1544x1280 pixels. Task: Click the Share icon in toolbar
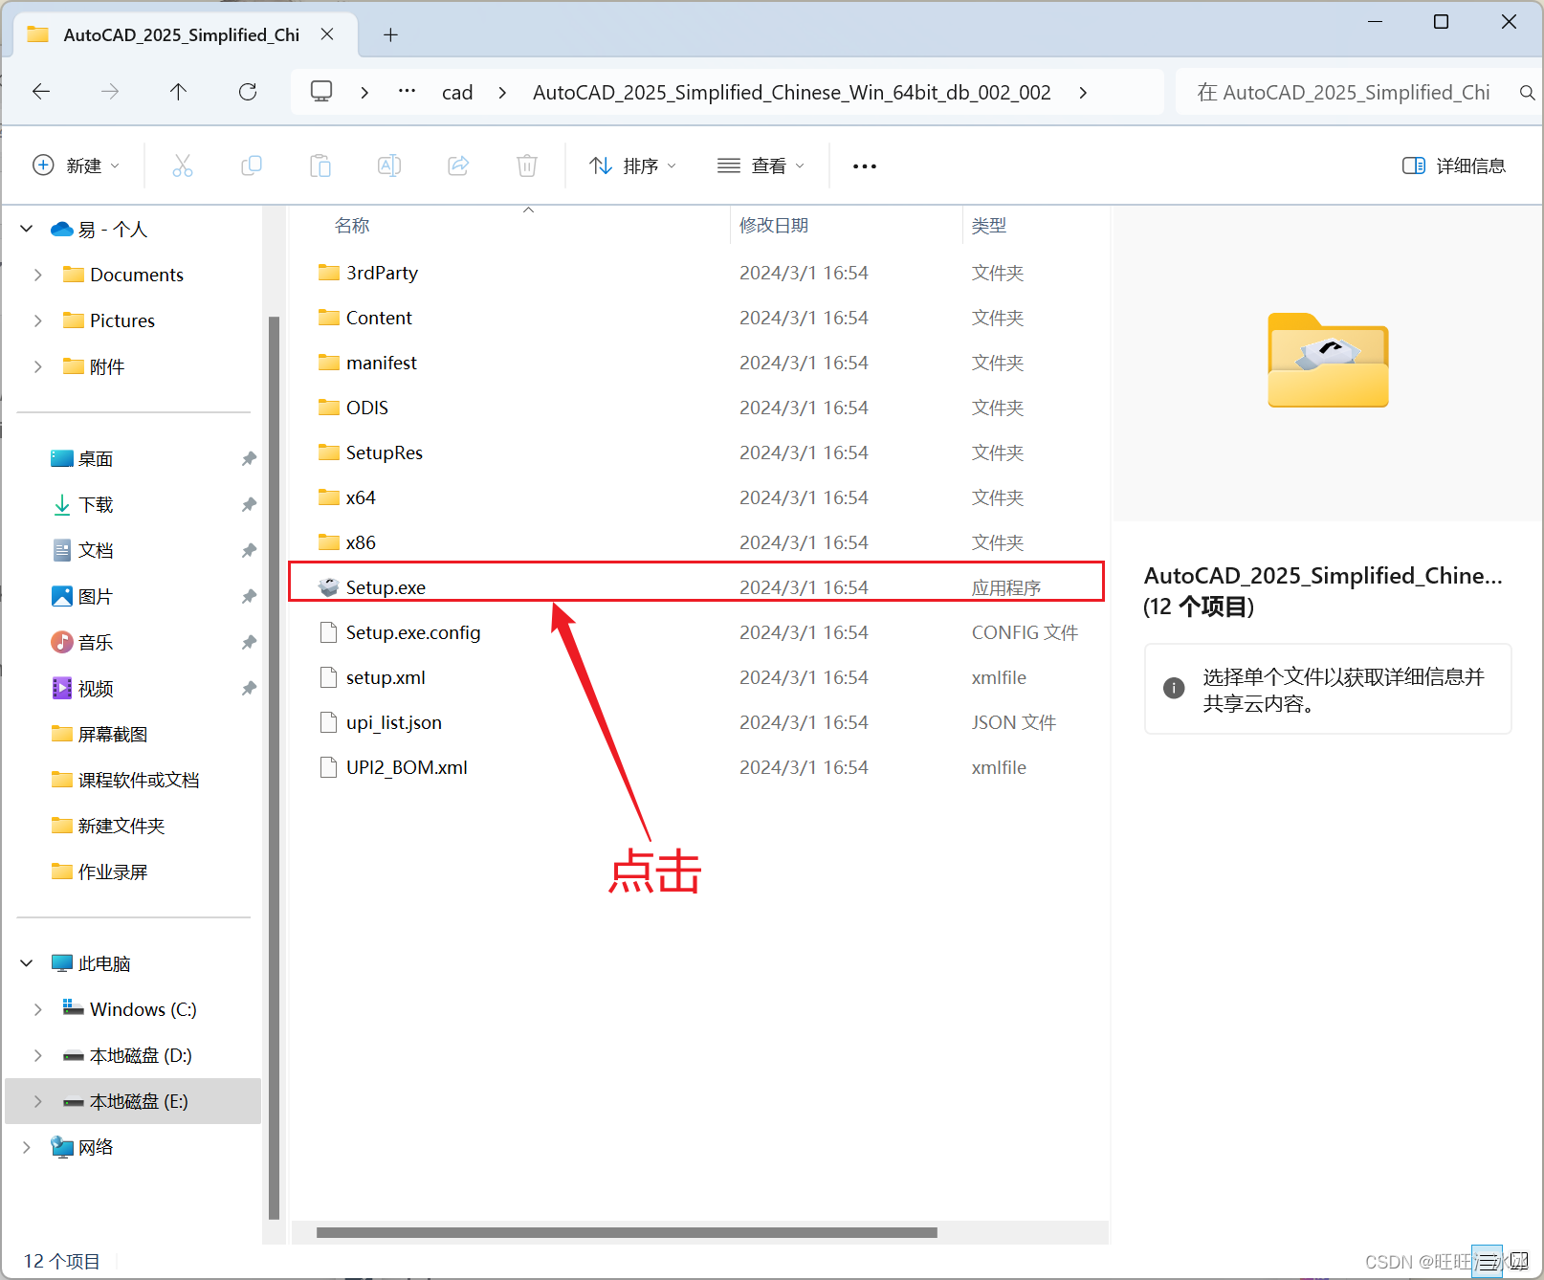point(458,166)
